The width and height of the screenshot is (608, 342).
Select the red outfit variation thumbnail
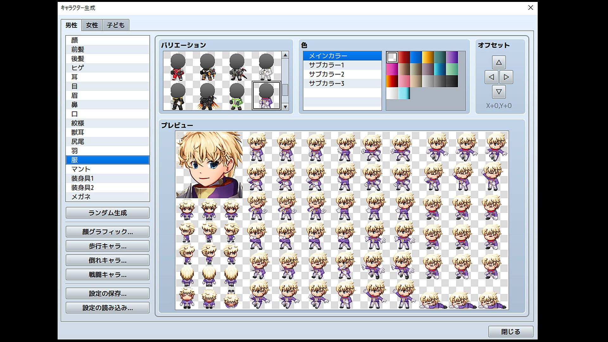[178, 66]
